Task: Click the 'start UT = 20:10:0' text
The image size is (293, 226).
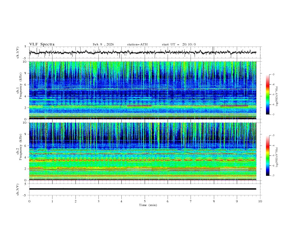Action: pyautogui.click(x=179, y=44)
